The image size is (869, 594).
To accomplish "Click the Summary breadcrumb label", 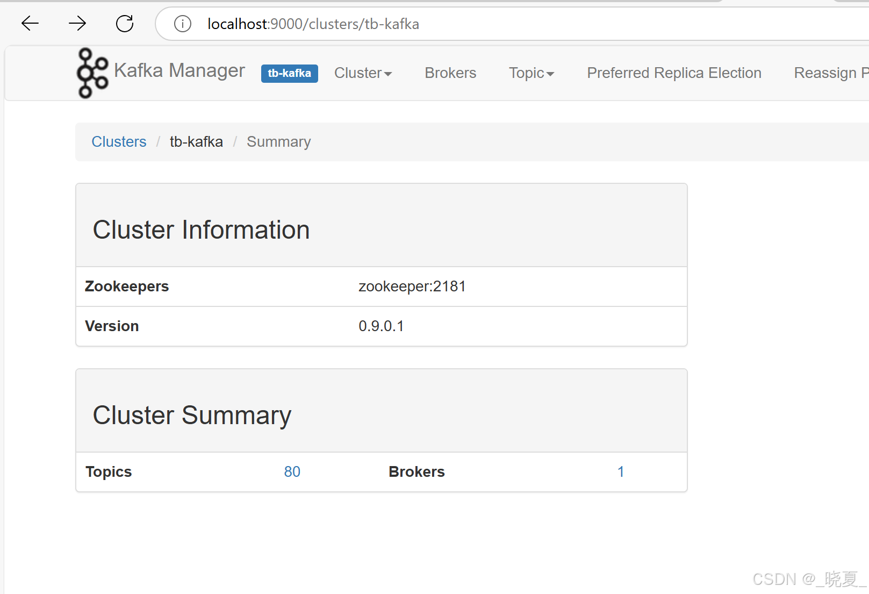I will (x=278, y=141).
